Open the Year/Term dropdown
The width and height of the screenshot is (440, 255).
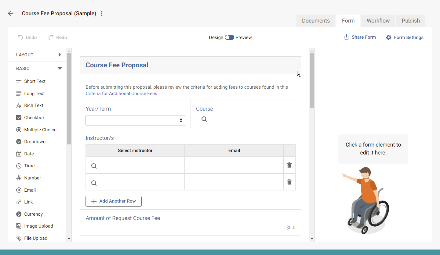[135, 120]
